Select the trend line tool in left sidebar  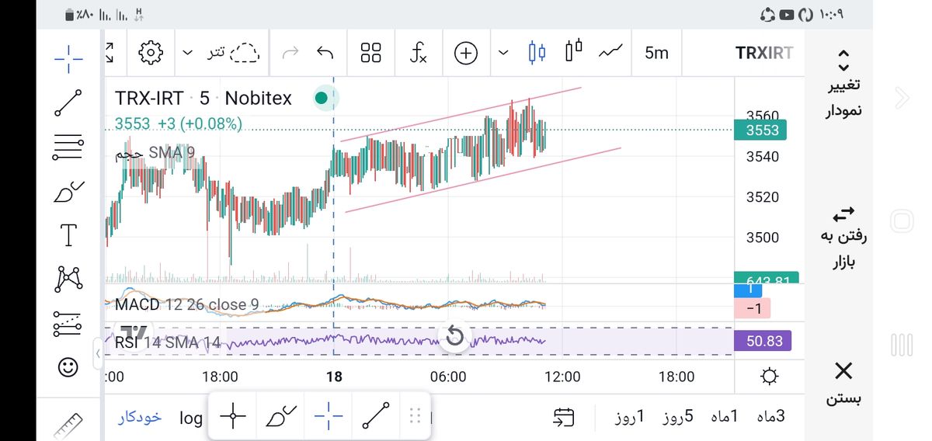68,102
